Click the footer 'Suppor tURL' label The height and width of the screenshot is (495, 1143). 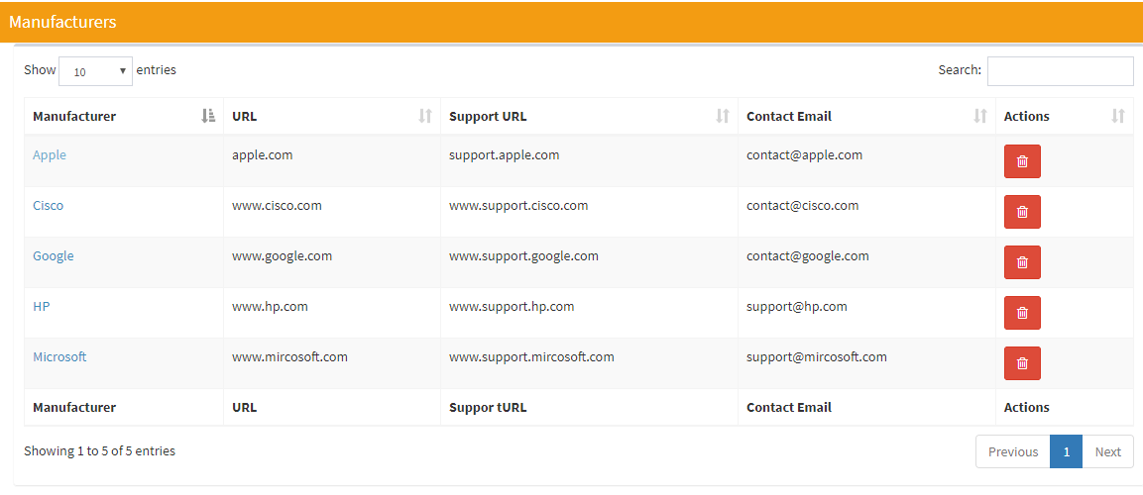[x=488, y=407]
